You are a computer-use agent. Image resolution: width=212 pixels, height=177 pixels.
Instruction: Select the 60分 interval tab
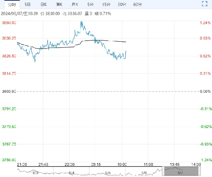138,5
